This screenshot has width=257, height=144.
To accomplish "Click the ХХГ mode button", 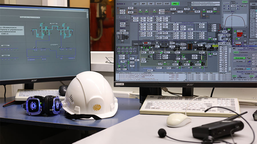I will click(x=167, y=3).
